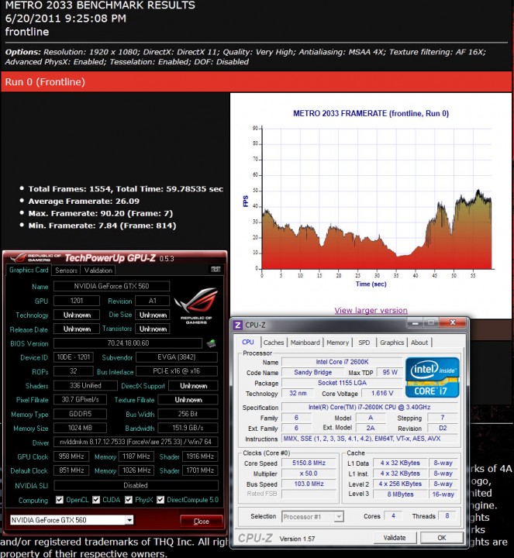Viewport: 514px width, 558px height.
Task: Open the SPD tab in CPU-Z
Action: pyautogui.click(x=364, y=343)
